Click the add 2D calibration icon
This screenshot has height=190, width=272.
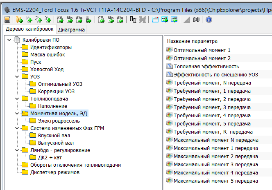39,19
